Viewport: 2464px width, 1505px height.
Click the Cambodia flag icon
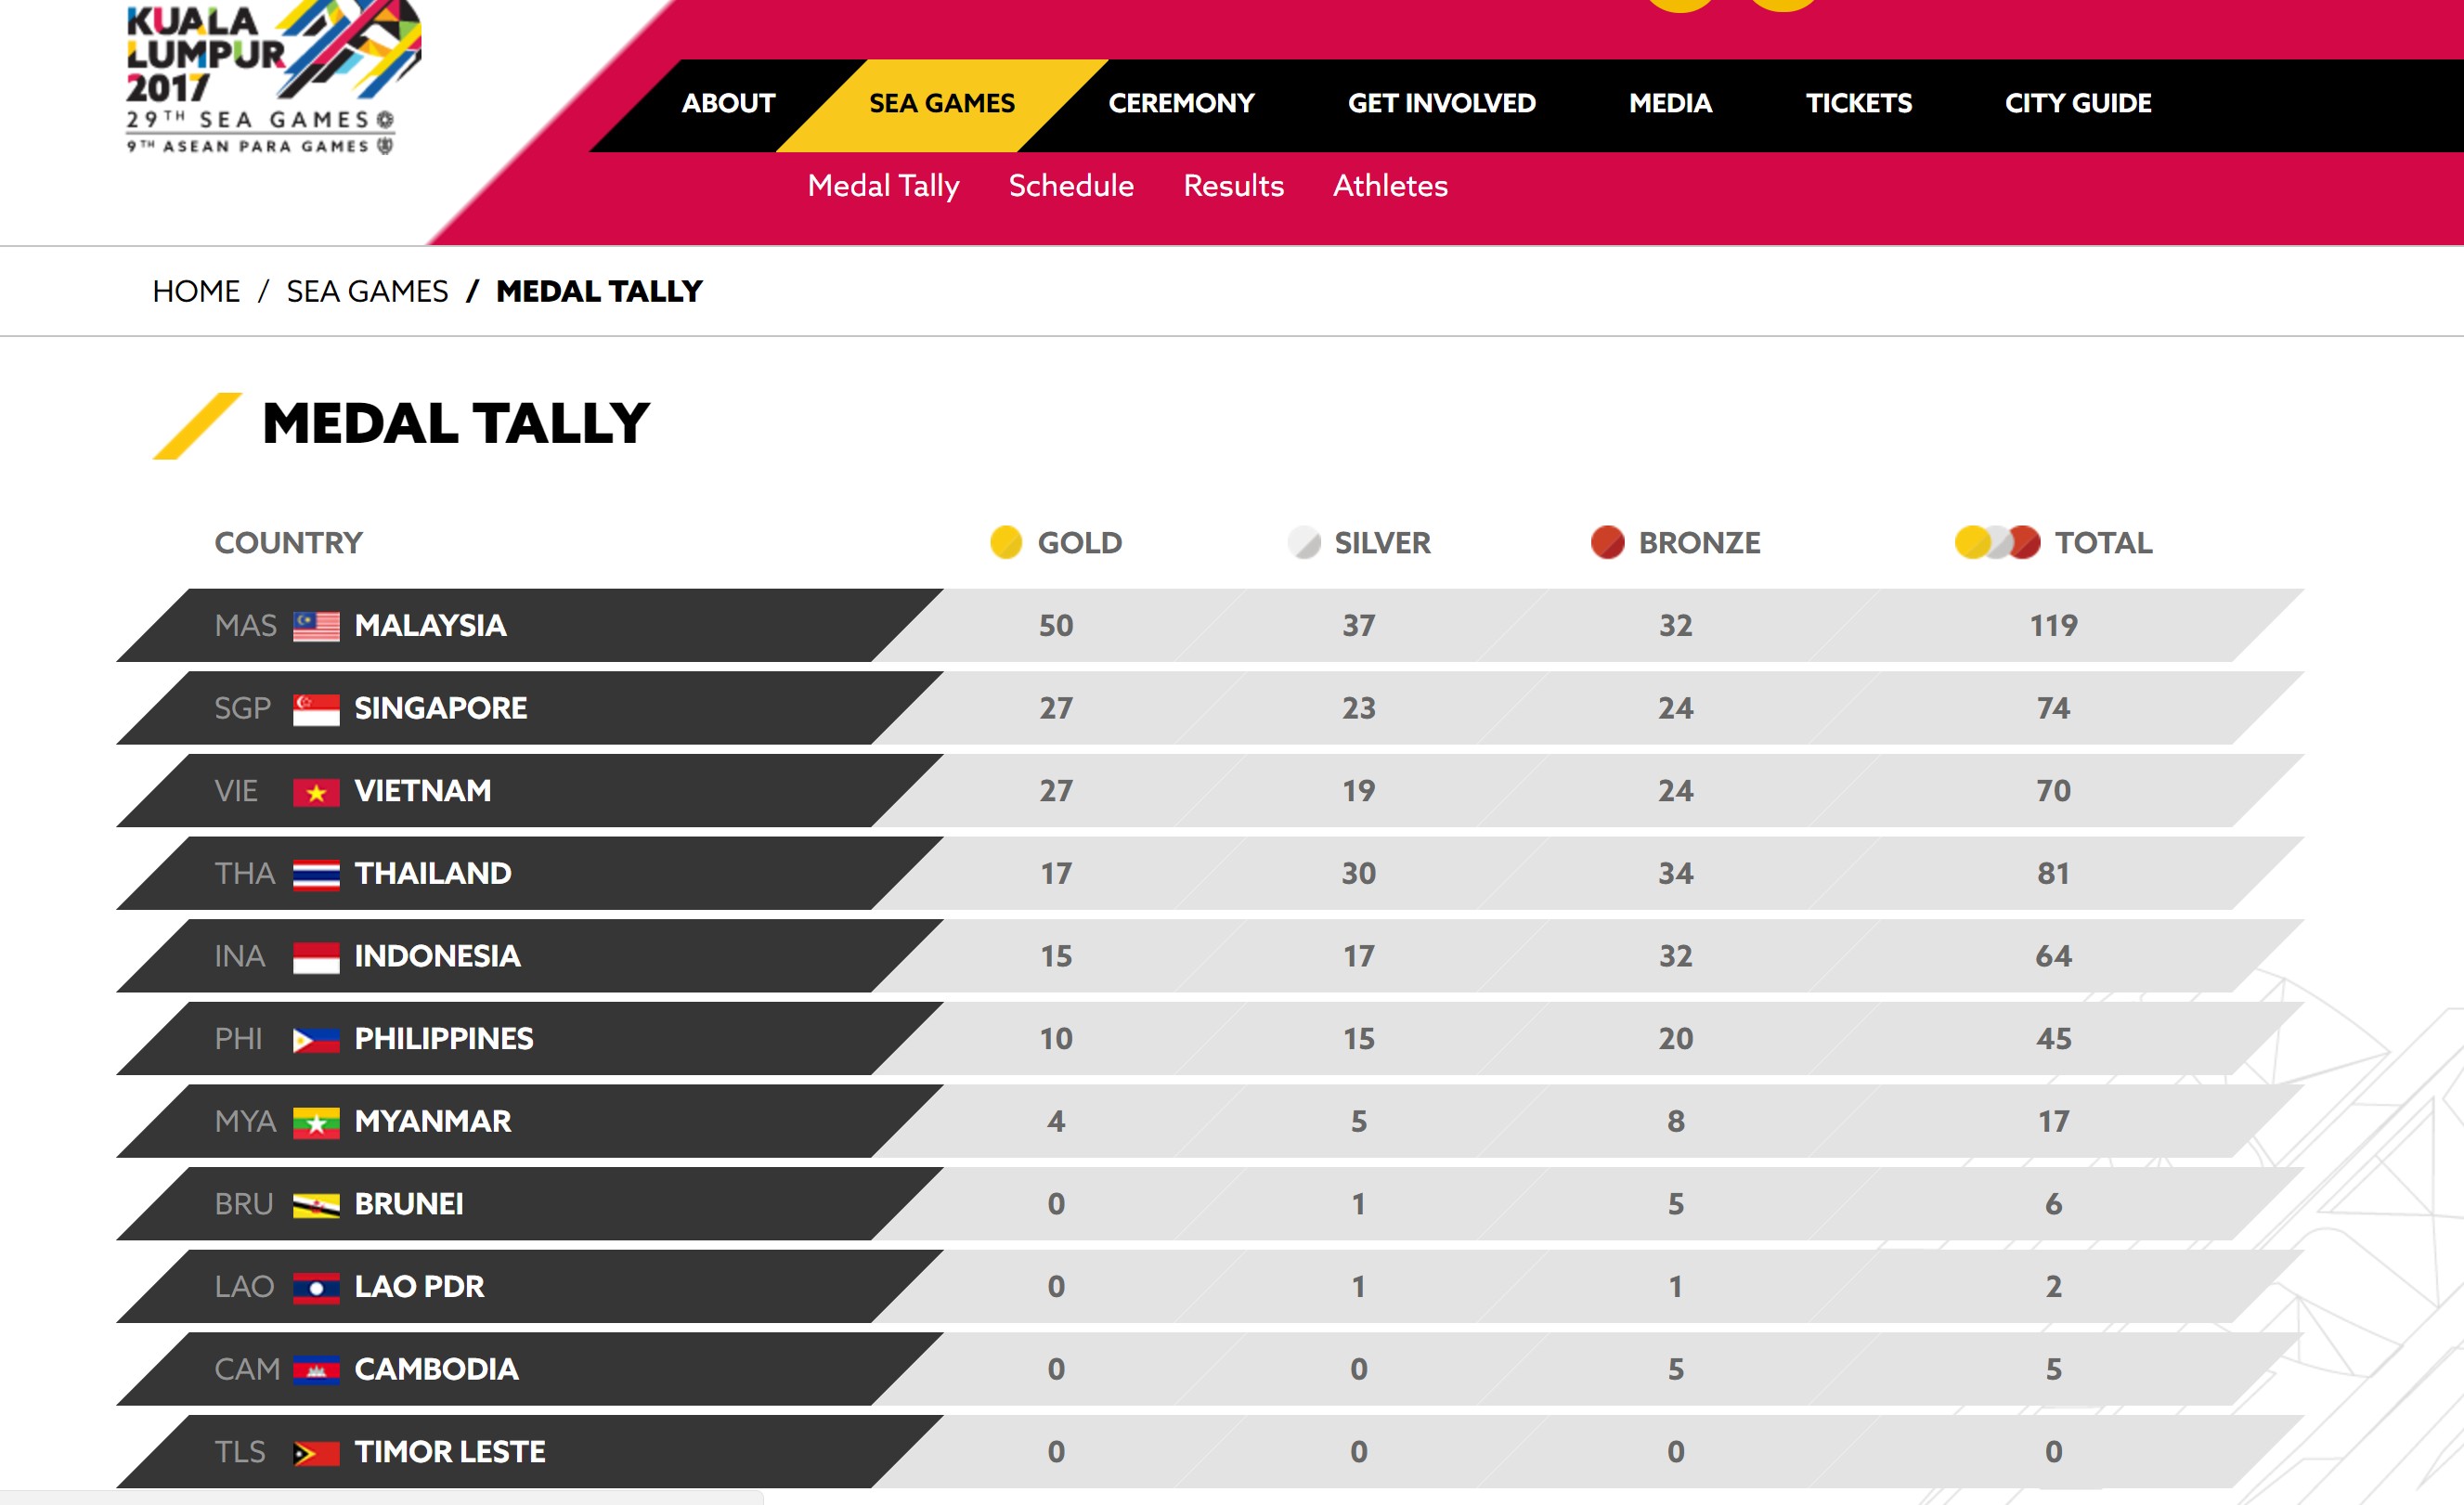[x=316, y=1370]
